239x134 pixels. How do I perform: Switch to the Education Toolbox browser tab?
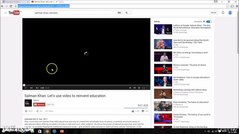15,1
